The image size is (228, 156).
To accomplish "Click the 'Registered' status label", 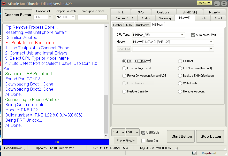I will click(x=209, y=153).
